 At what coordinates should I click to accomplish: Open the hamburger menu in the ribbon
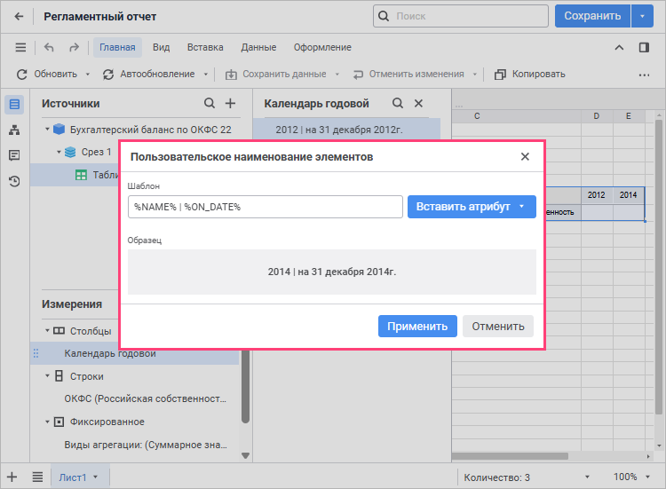point(20,47)
